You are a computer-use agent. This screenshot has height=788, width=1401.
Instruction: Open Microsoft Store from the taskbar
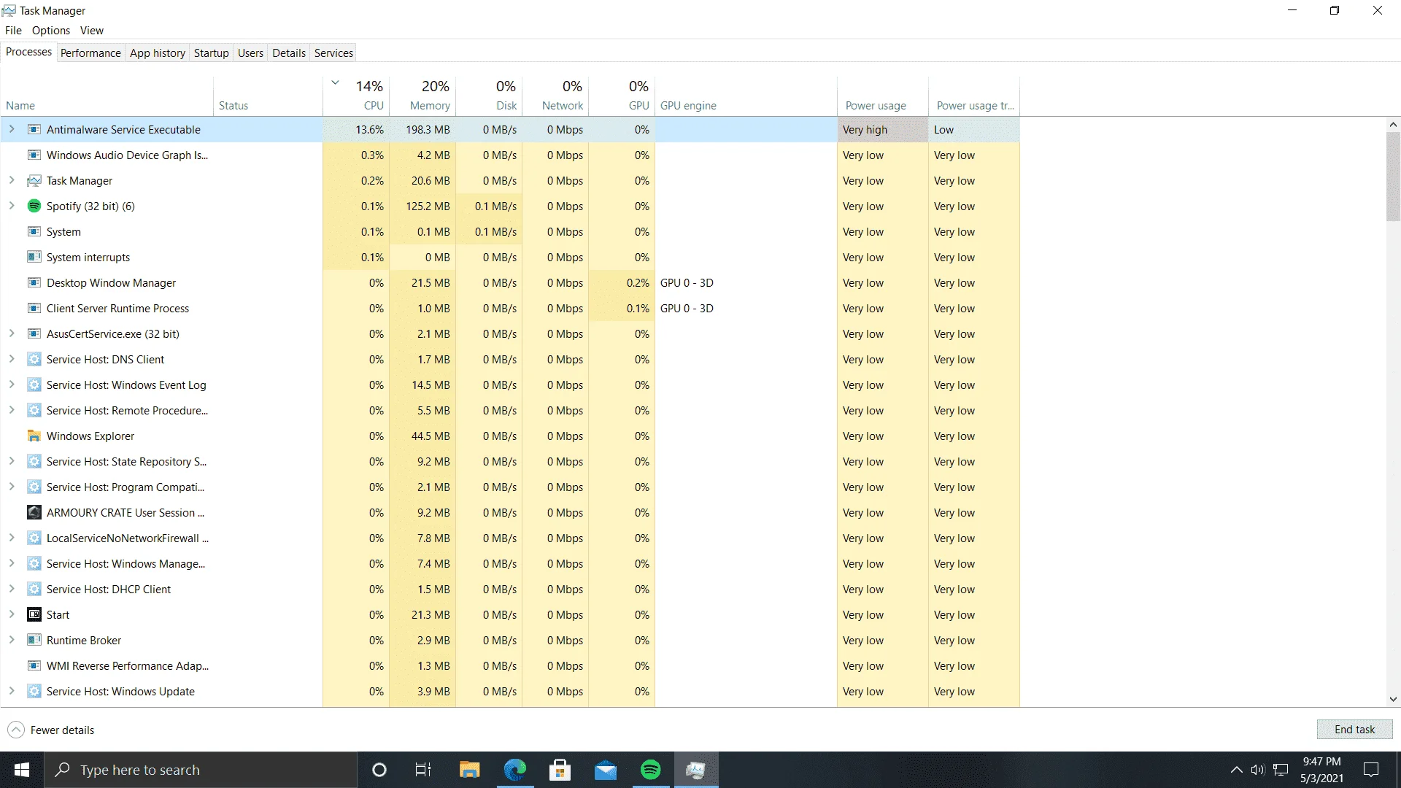[x=560, y=770]
